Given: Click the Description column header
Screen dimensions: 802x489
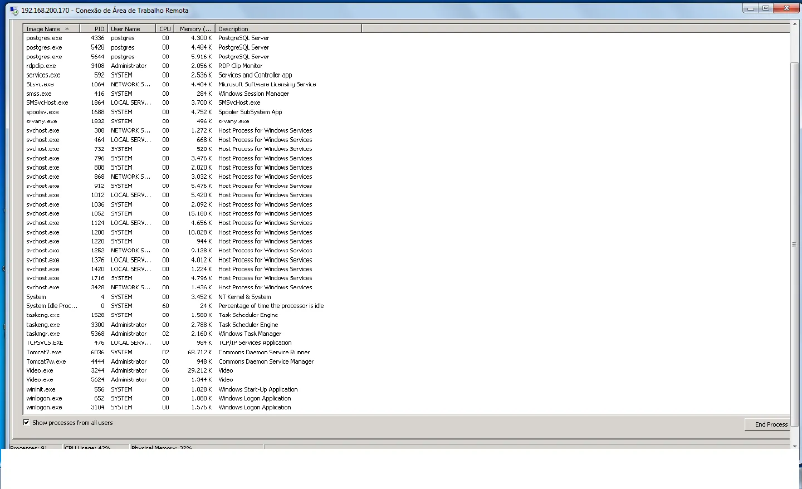Looking at the screenshot, I should tap(288, 29).
